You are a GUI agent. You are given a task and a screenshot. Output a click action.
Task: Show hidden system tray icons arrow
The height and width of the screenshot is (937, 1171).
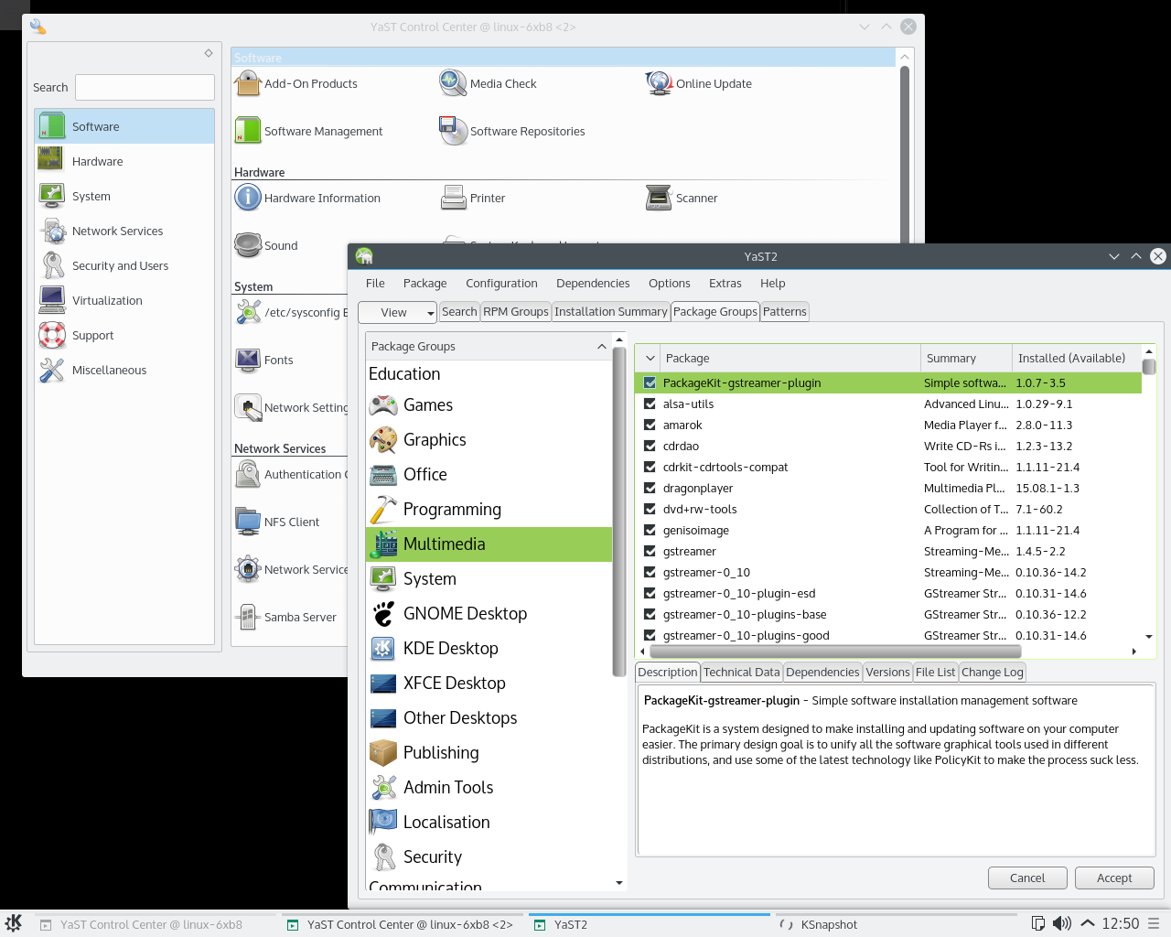1088,924
